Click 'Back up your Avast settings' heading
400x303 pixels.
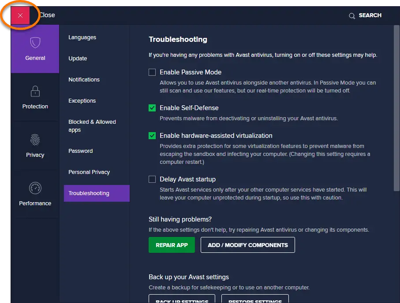(x=189, y=277)
